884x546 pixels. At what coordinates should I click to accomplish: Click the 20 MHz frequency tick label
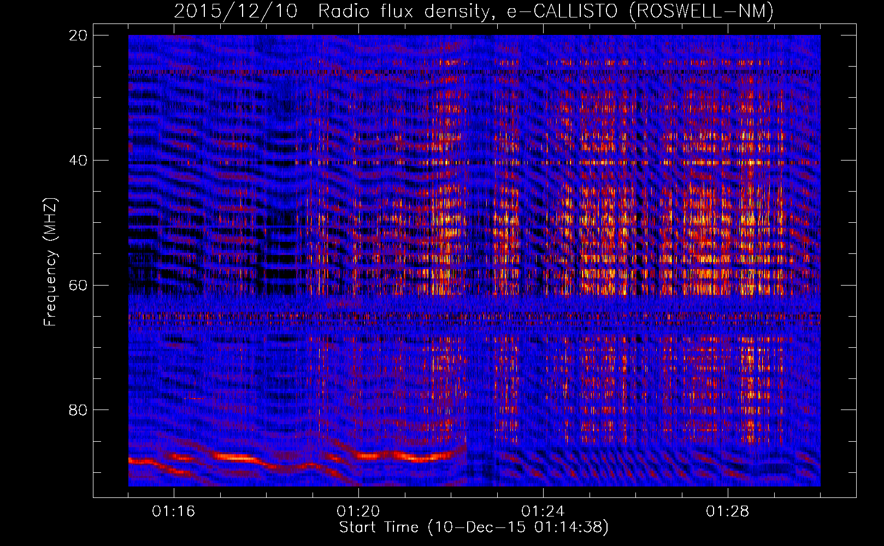tap(78, 35)
